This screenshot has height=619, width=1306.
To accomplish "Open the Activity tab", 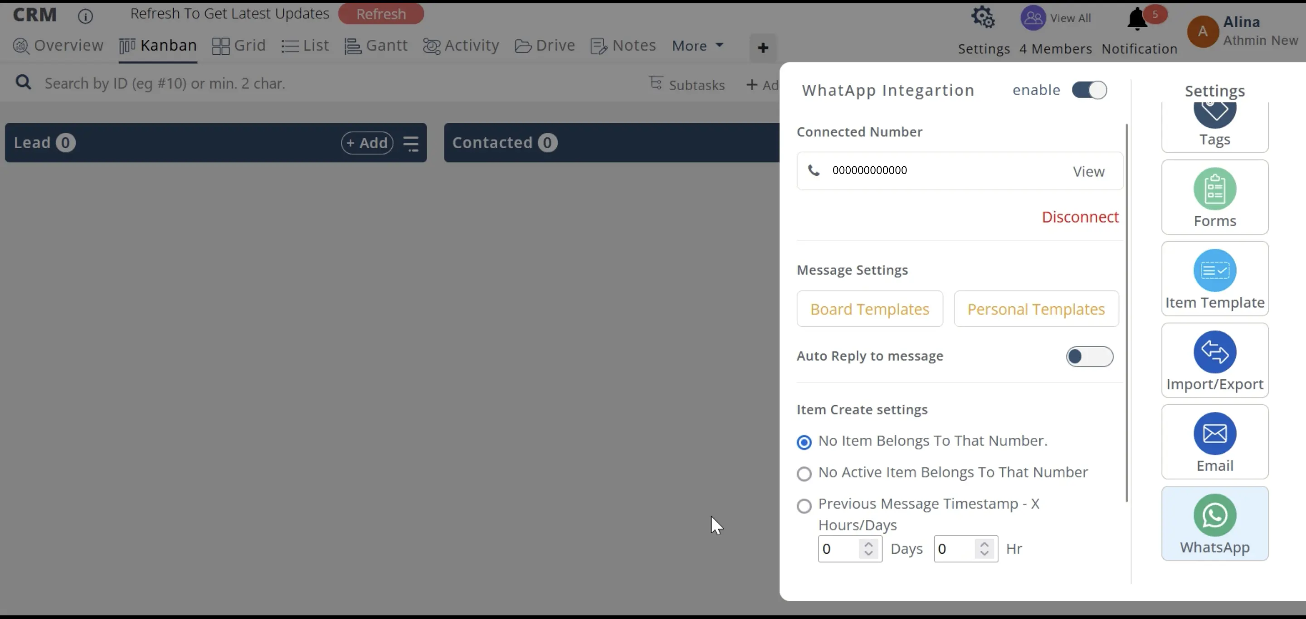I will (461, 46).
